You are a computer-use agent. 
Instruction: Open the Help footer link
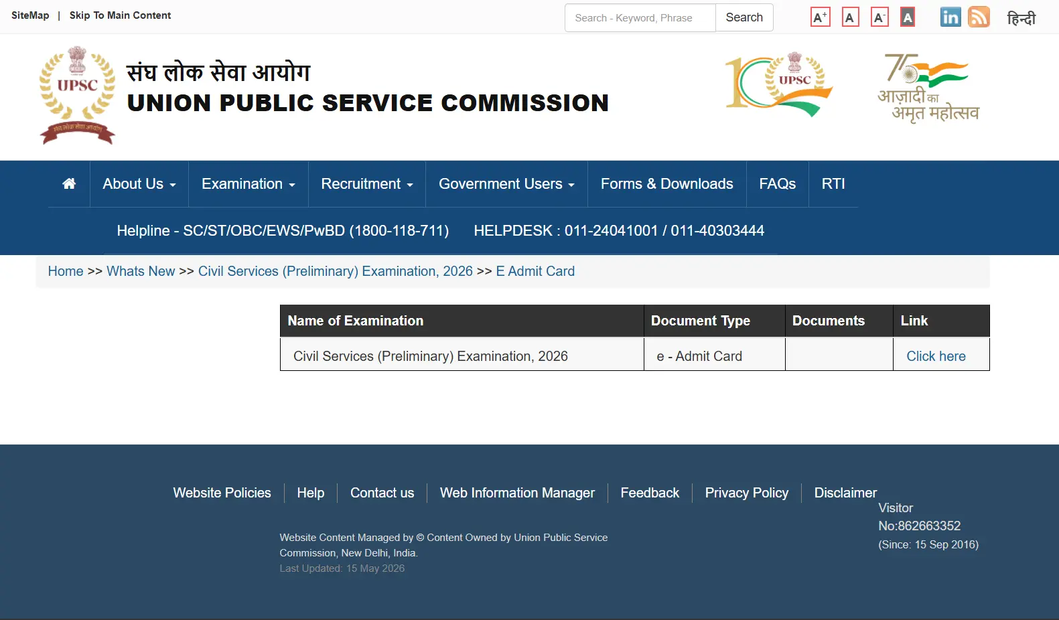[x=311, y=493]
